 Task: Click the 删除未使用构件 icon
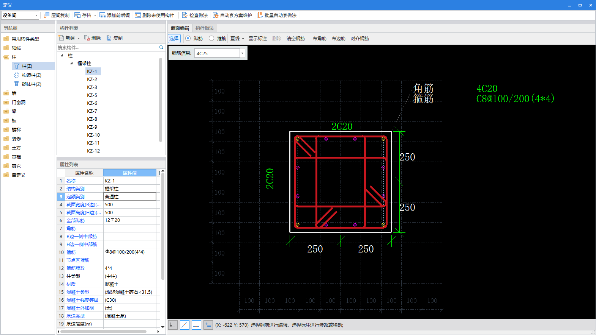[138, 15]
